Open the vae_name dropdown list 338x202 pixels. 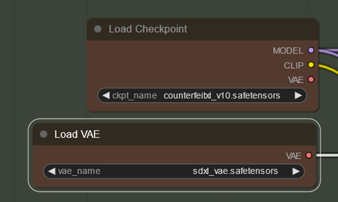click(174, 171)
